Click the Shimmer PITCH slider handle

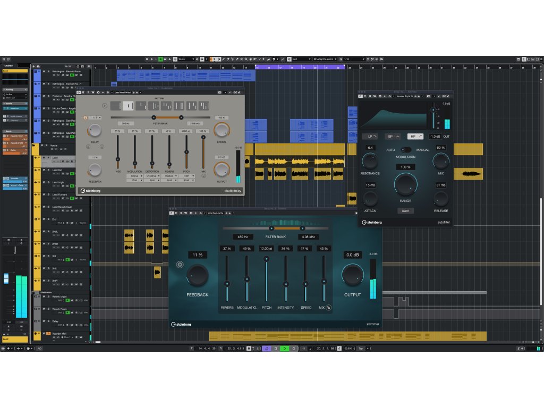(267, 259)
